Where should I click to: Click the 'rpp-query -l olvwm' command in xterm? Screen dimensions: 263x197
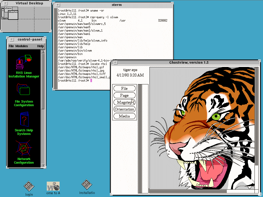104,17
